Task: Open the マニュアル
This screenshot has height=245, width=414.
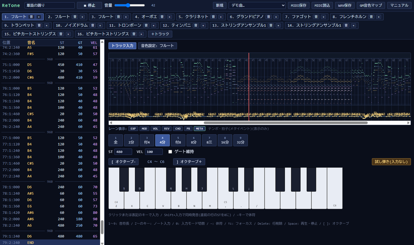Action: (400, 5)
